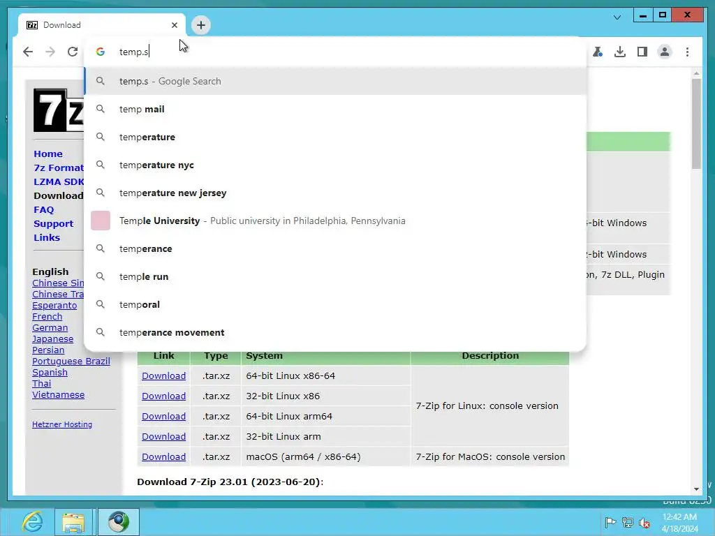The width and height of the screenshot is (715, 536).
Task: Open the FAQ sidebar link
Action: click(x=44, y=209)
